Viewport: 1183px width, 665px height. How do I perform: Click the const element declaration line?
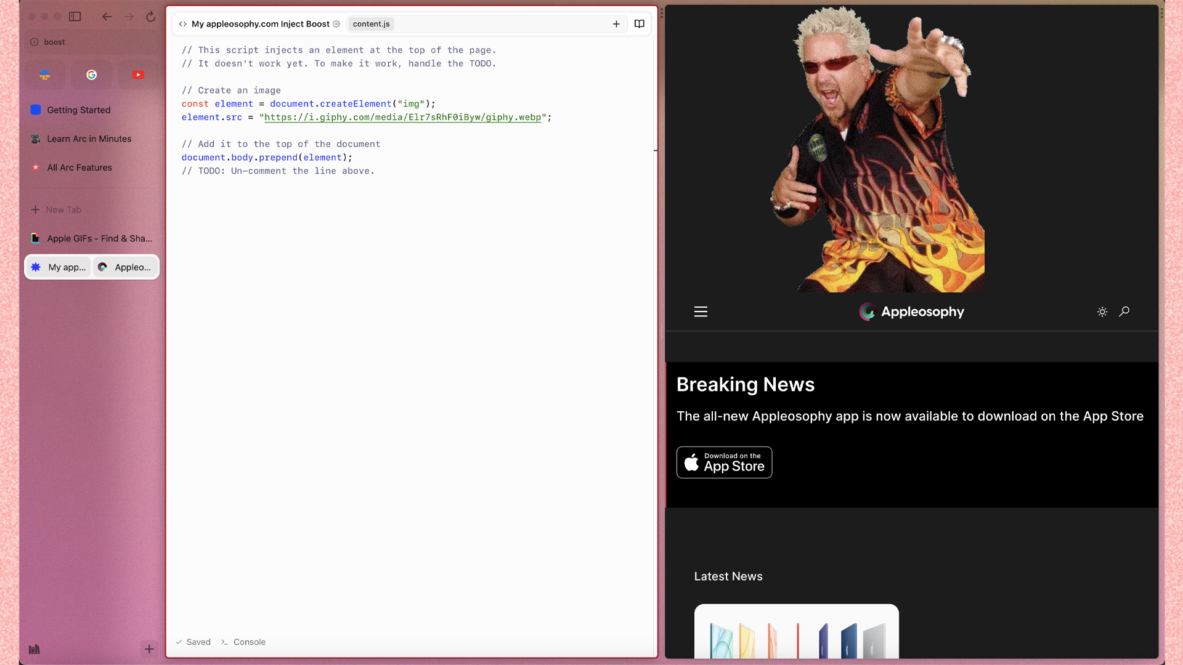[309, 103]
